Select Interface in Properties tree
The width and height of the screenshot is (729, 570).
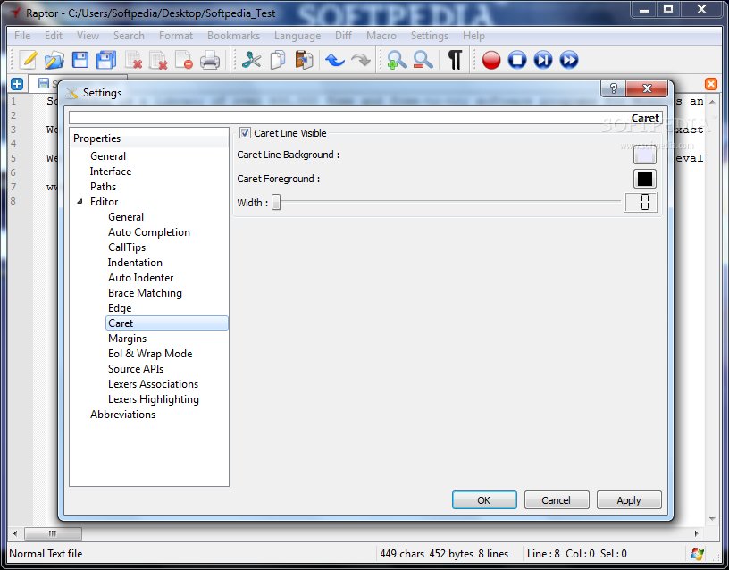click(111, 172)
